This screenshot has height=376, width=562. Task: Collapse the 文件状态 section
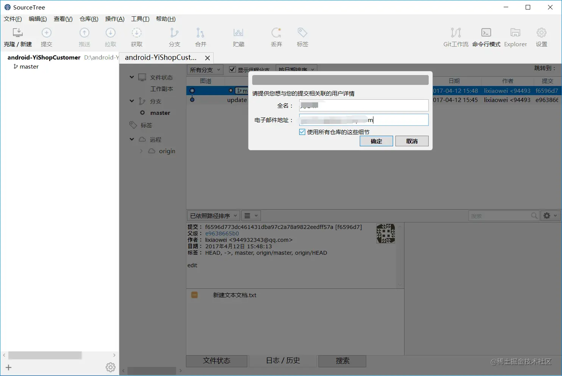(132, 77)
